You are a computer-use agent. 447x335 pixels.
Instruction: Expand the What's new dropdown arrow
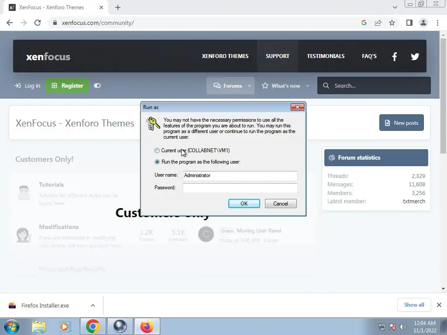(308, 86)
